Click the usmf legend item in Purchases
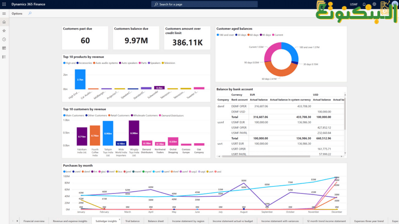The height and width of the screenshot is (224, 399). pyautogui.click(x=184, y=172)
